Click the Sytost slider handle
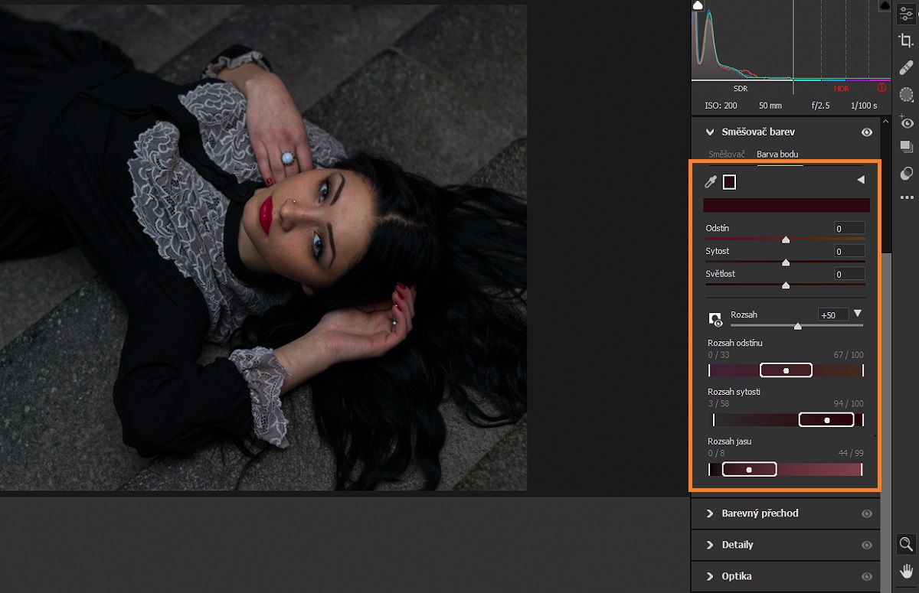 [x=786, y=262]
